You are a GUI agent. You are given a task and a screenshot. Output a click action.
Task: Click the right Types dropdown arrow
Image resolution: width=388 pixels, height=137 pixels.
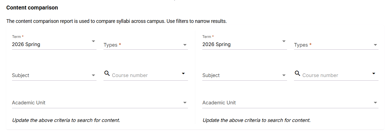pyautogui.click(x=375, y=45)
